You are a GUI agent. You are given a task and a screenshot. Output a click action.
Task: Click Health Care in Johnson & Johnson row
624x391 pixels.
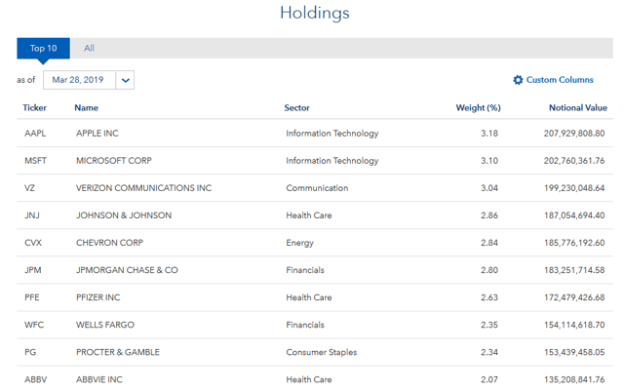[x=309, y=215]
